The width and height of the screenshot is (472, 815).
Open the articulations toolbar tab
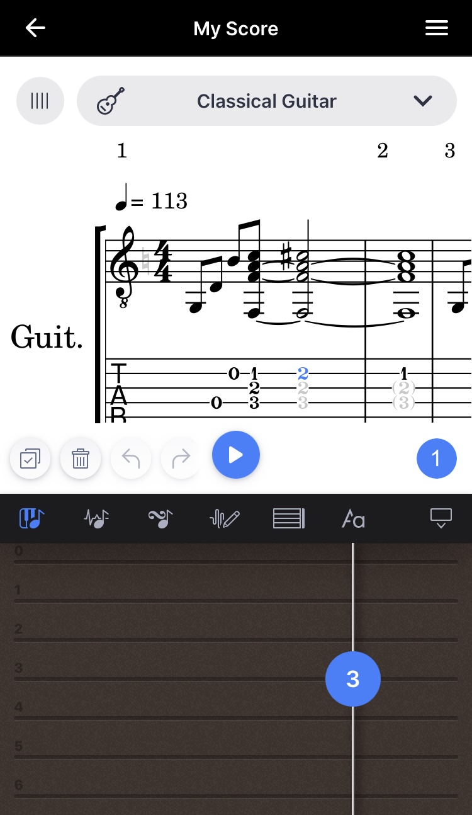(x=96, y=518)
